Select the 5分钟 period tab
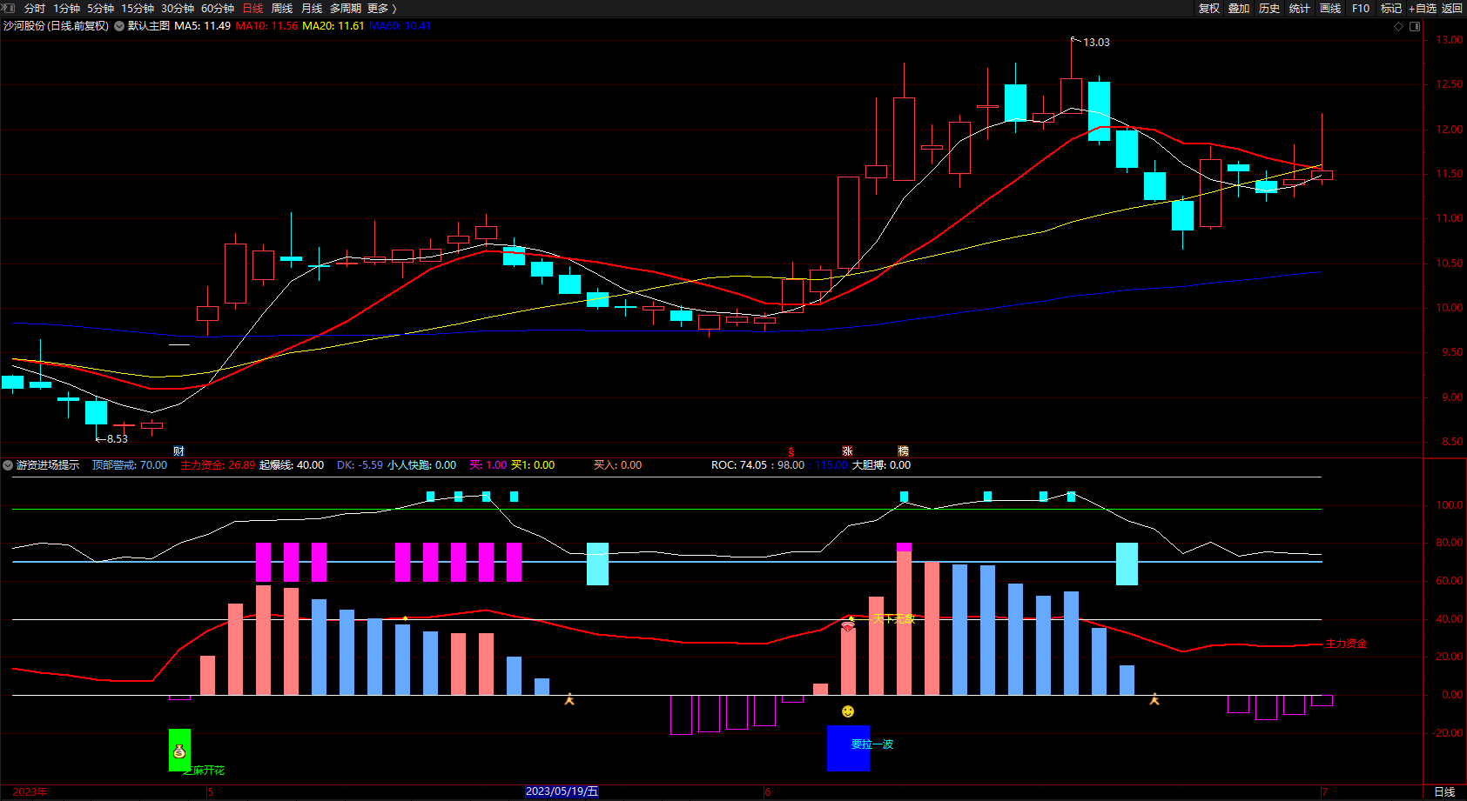1467x801 pixels. click(x=100, y=8)
